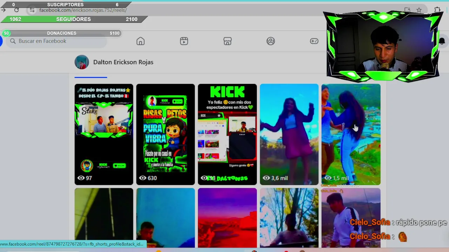
Task: Click Cielo_Sofía 'rápido pone pe' chat message
Action: pyautogui.click(x=398, y=223)
